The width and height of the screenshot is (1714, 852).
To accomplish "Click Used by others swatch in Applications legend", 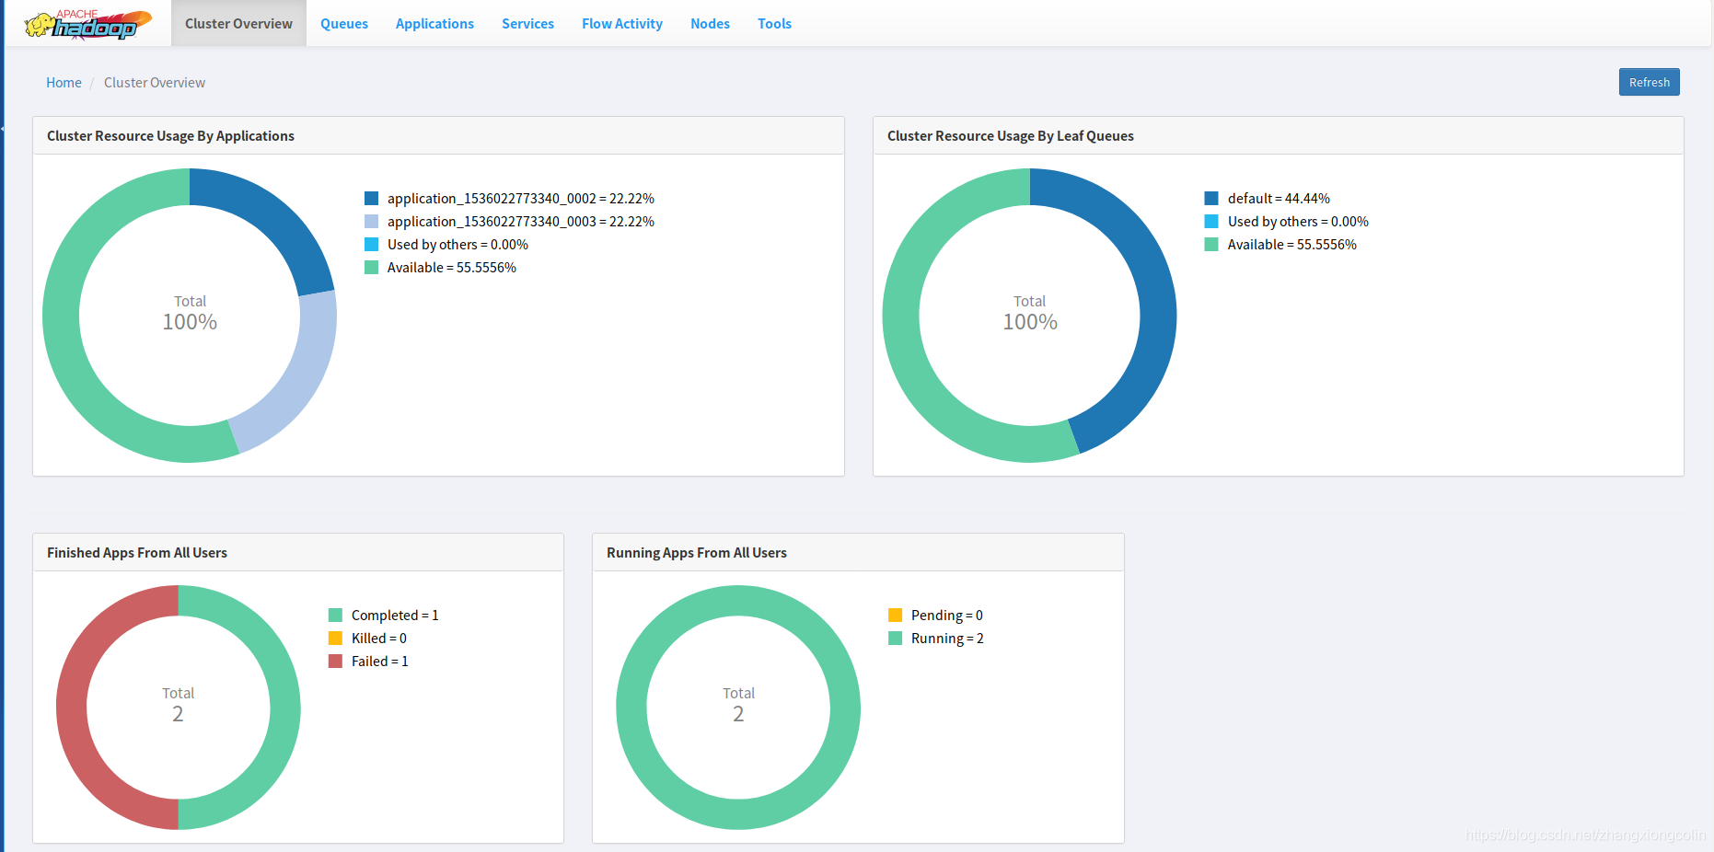I will pyautogui.click(x=372, y=245).
